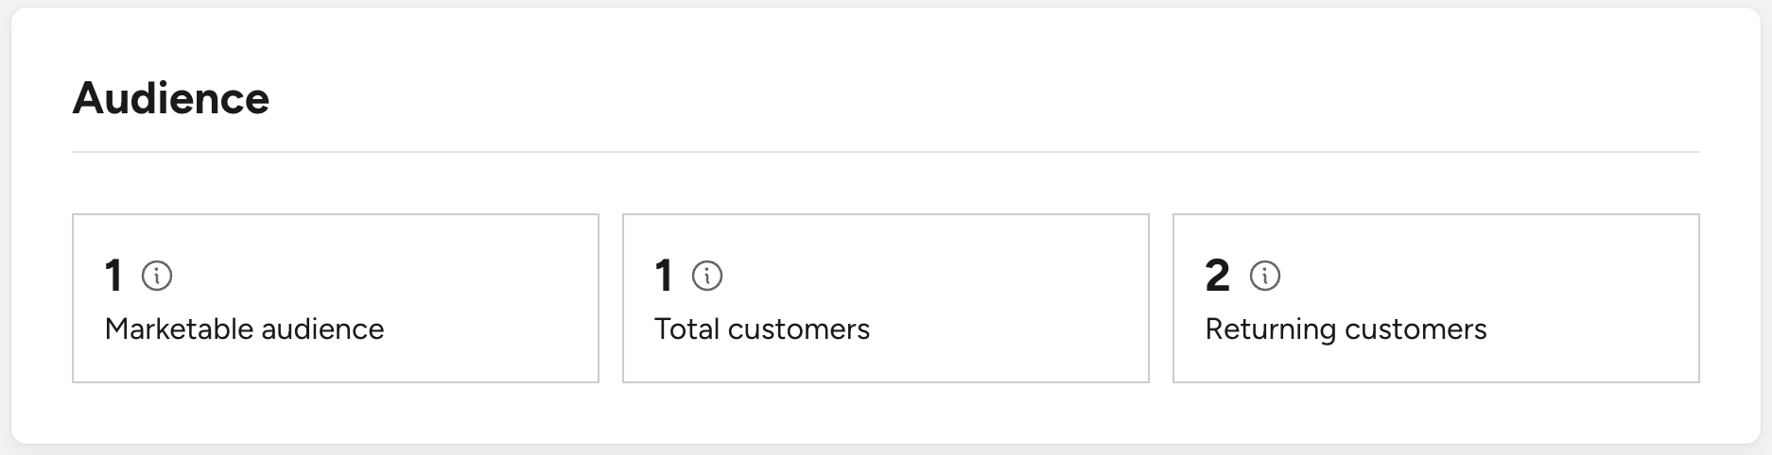This screenshot has width=1772, height=455.
Task: Open the Total customers info tooltip icon
Action: pos(707,276)
